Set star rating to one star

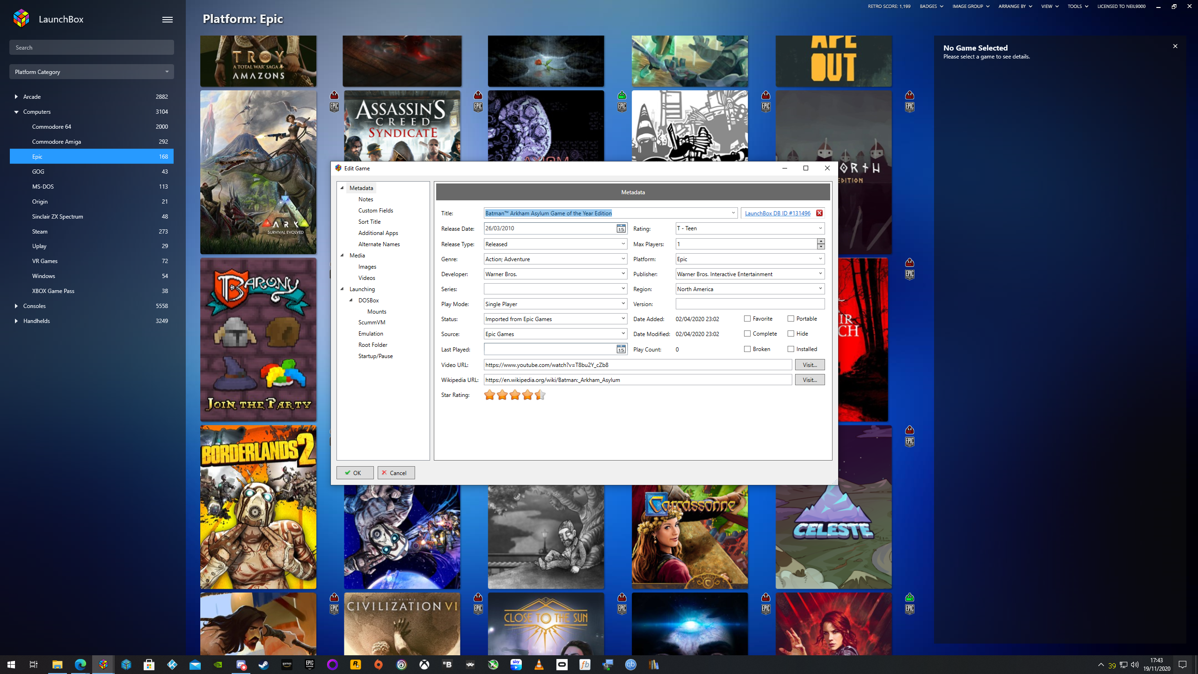[489, 395]
